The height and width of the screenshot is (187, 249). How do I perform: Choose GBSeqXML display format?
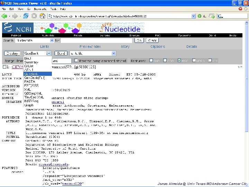pos(37,93)
